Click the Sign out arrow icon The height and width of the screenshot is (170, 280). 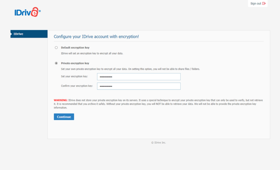tap(264, 3)
